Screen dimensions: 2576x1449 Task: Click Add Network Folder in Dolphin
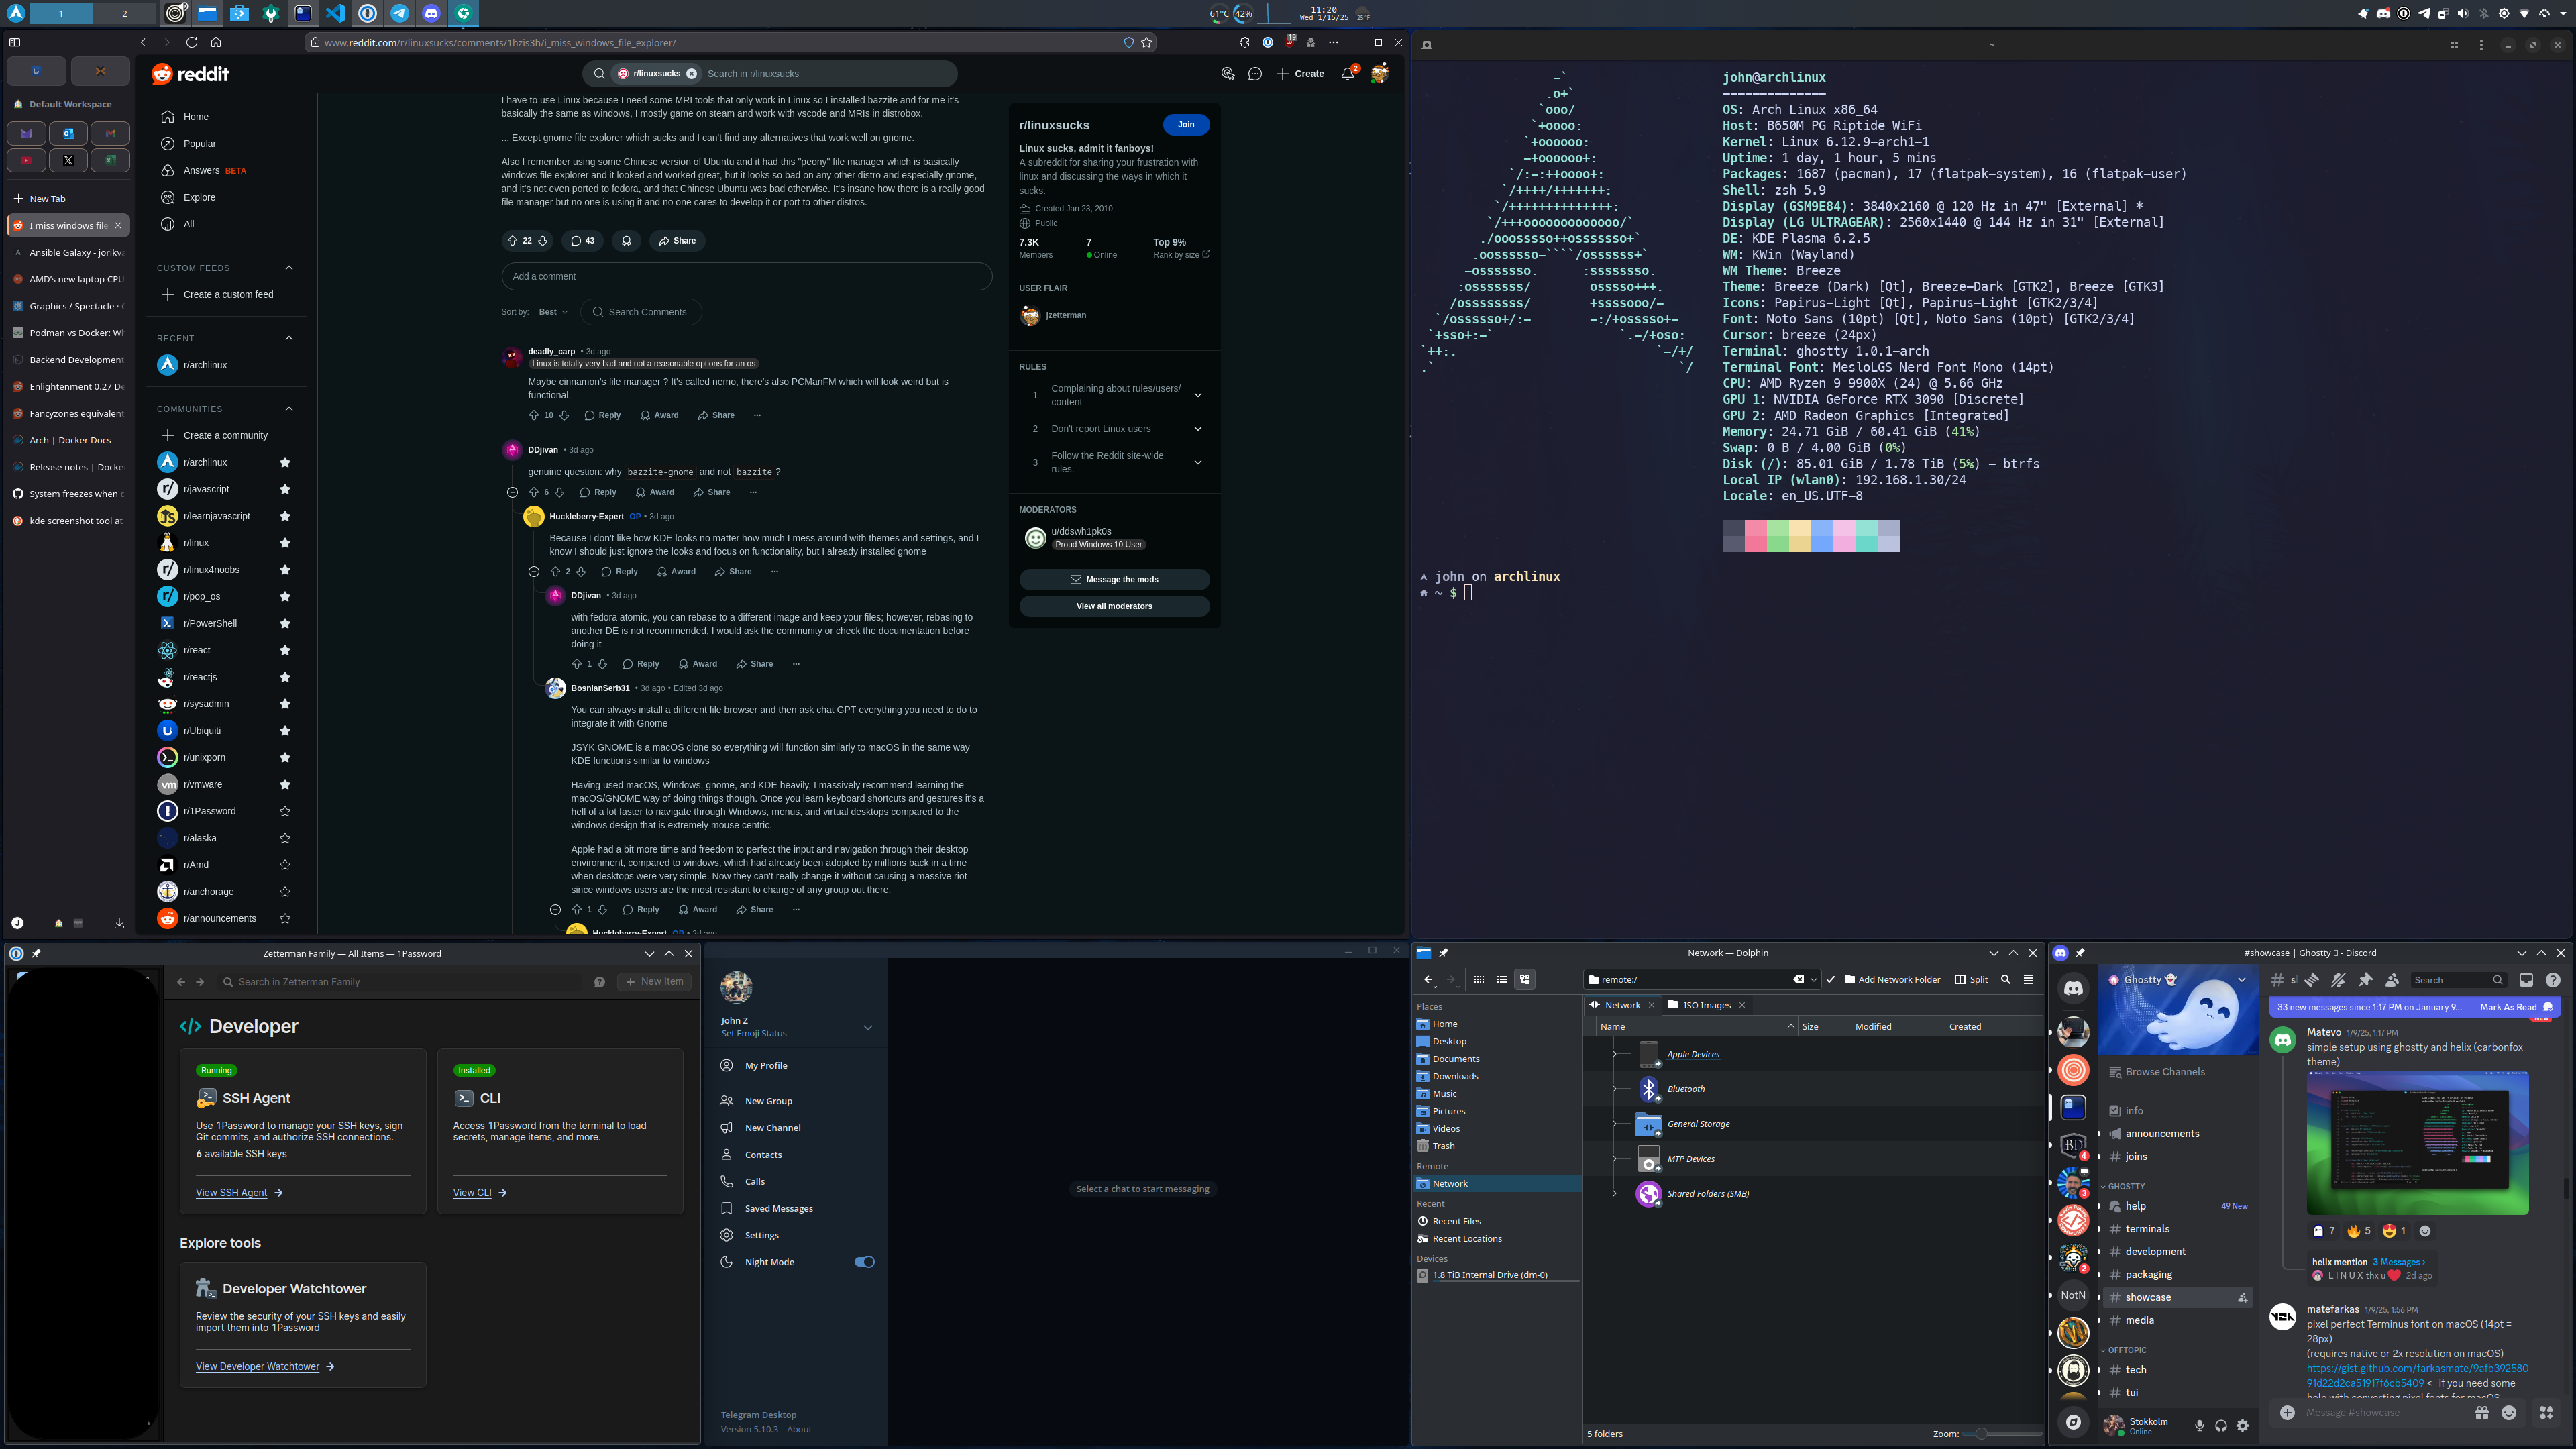(1892, 980)
